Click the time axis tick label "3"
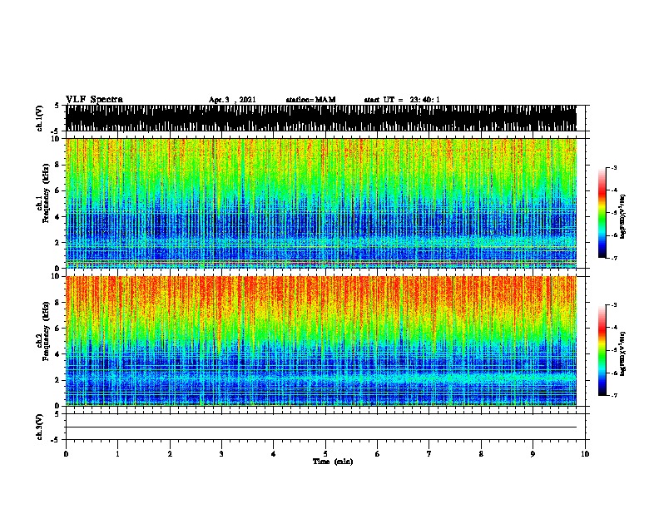 pyautogui.click(x=221, y=453)
